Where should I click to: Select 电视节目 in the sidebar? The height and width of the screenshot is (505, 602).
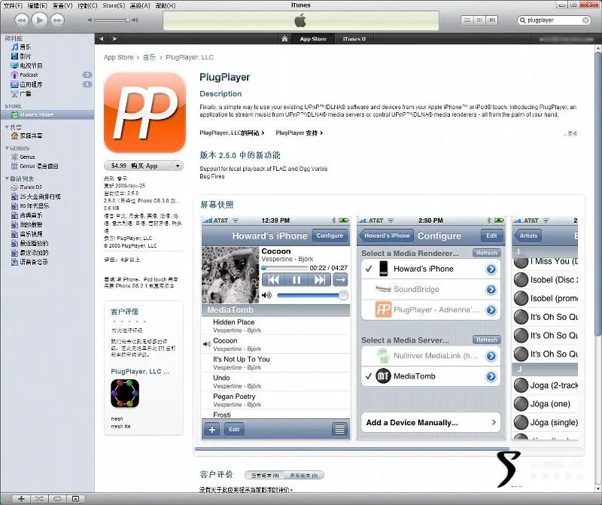tap(31, 65)
